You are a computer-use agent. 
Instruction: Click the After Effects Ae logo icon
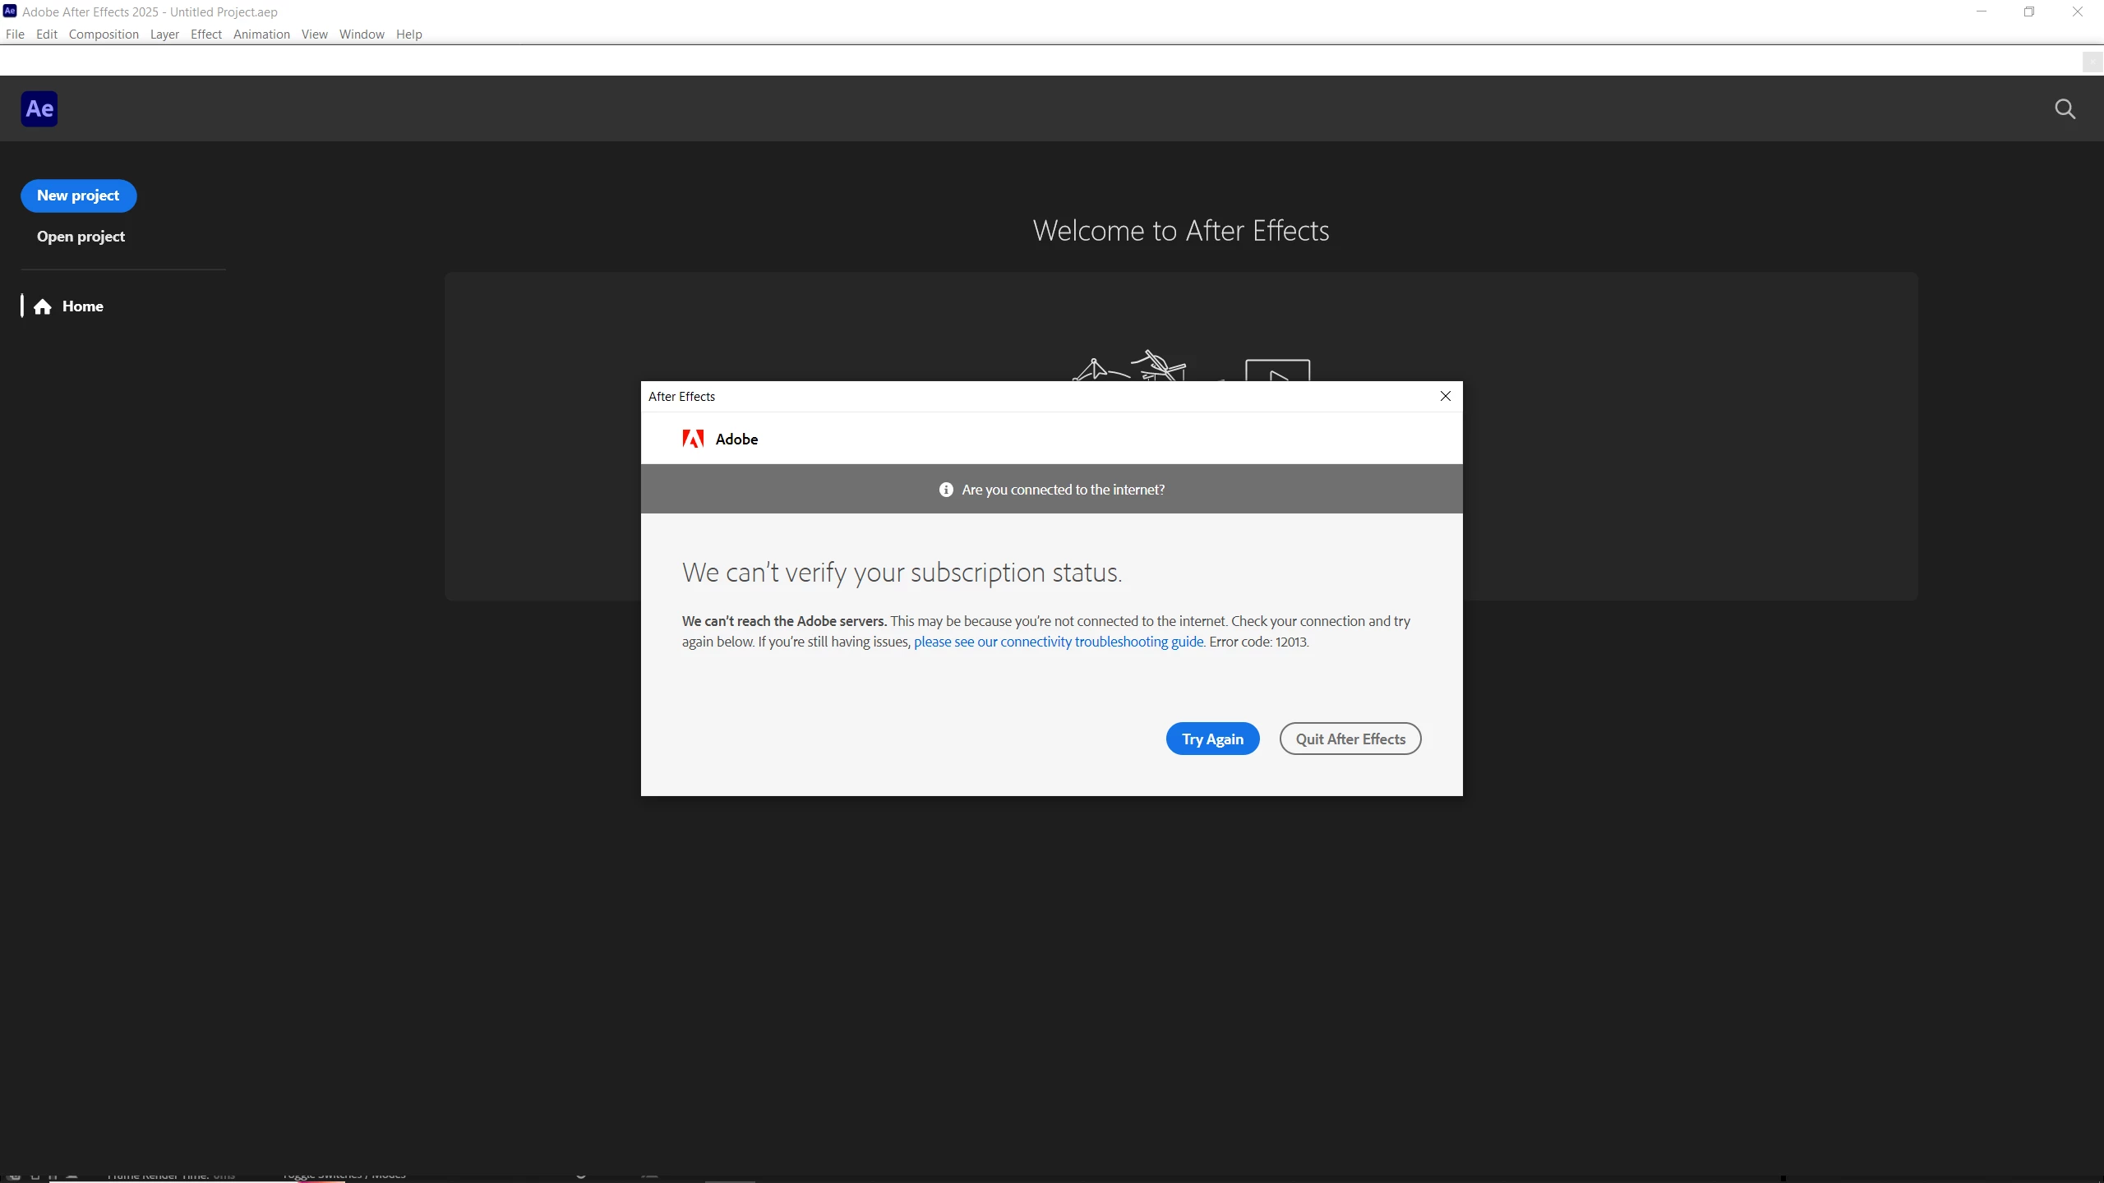[x=39, y=108]
